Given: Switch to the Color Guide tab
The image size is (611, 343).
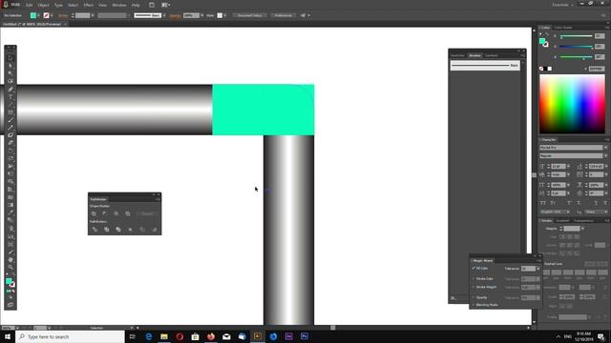Looking at the screenshot, I should pyautogui.click(x=563, y=28).
